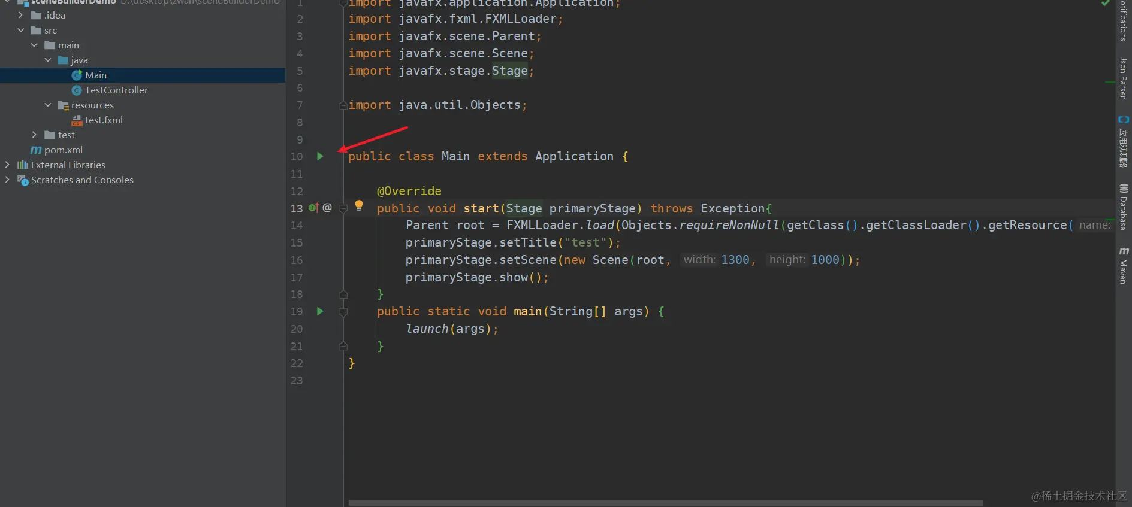Click the run gutter icon beside main method

pyautogui.click(x=320, y=311)
